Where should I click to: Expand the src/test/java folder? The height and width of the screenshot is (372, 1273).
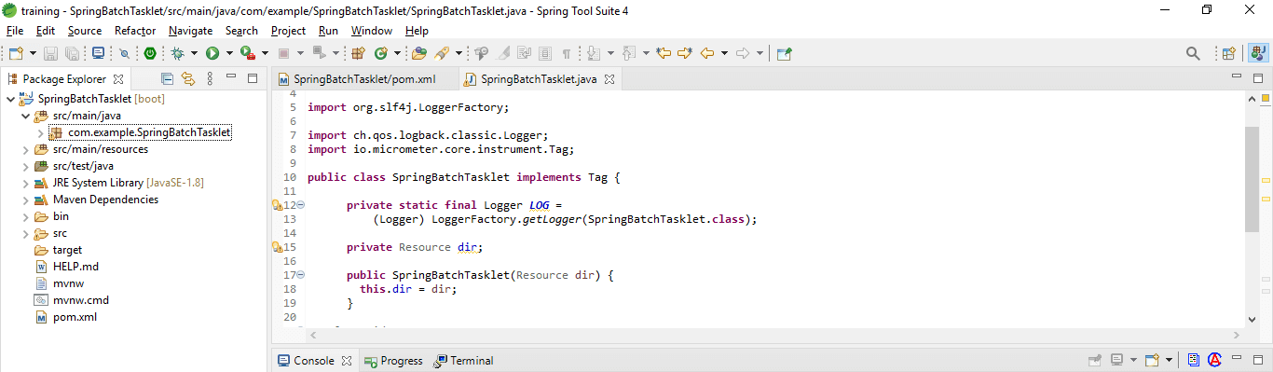coord(25,166)
